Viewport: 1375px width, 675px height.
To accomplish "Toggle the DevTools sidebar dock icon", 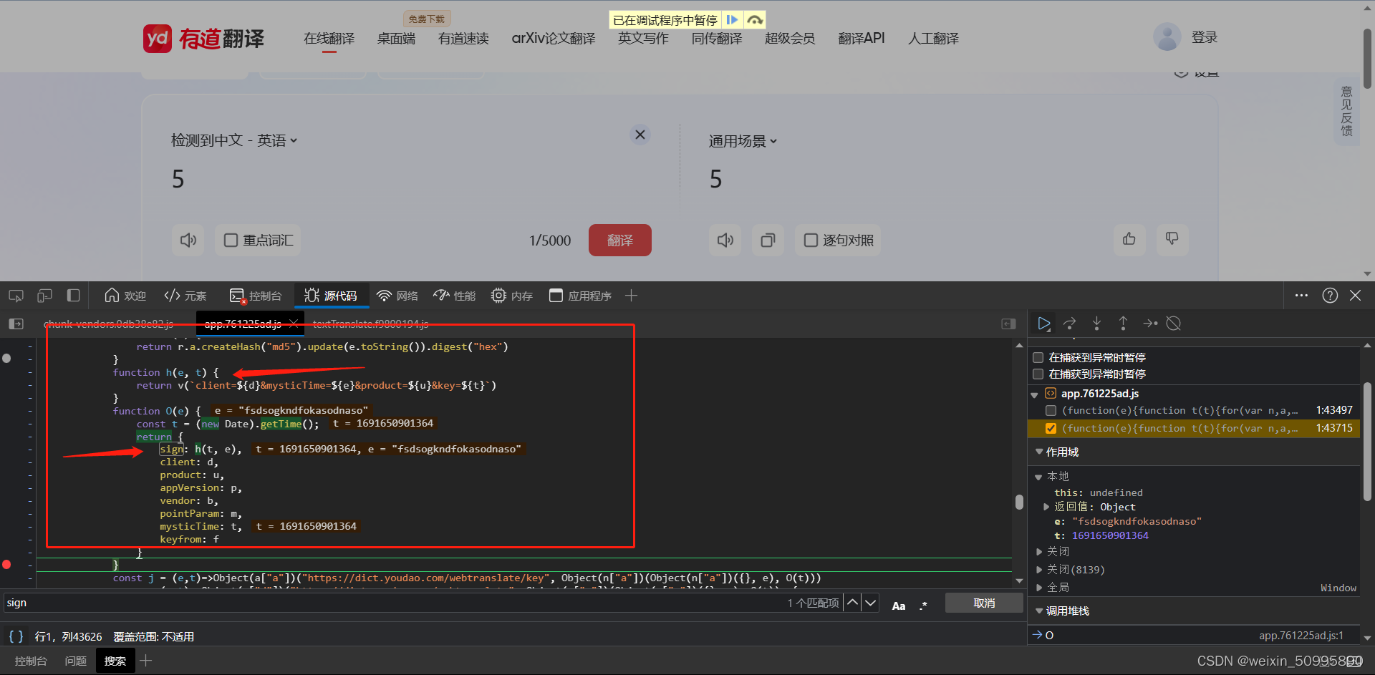I will click(x=73, y=296).
